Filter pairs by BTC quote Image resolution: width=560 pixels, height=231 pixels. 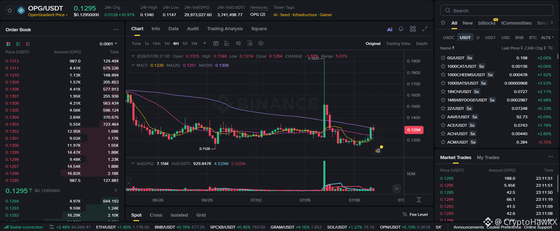tap(533, 38)
